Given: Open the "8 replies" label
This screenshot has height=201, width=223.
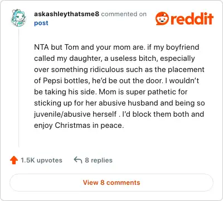Looking at the screenshot, I should tap(99, 160).
